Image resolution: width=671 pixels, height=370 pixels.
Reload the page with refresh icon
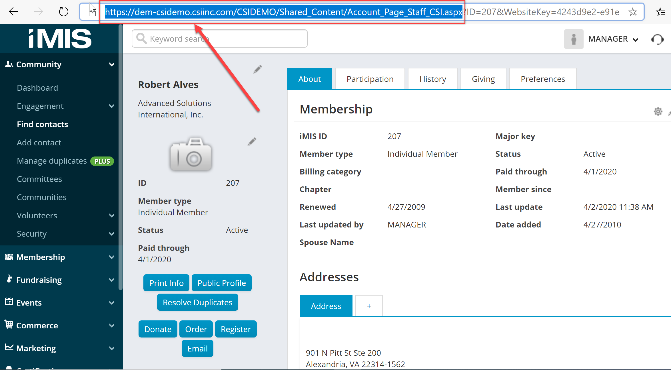63,11
